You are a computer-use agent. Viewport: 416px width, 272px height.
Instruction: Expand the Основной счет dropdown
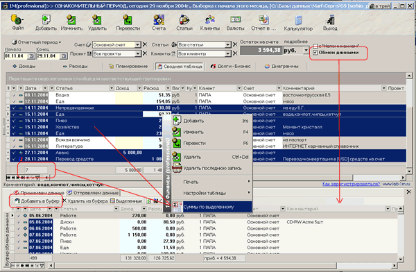[x=137, y=44]
